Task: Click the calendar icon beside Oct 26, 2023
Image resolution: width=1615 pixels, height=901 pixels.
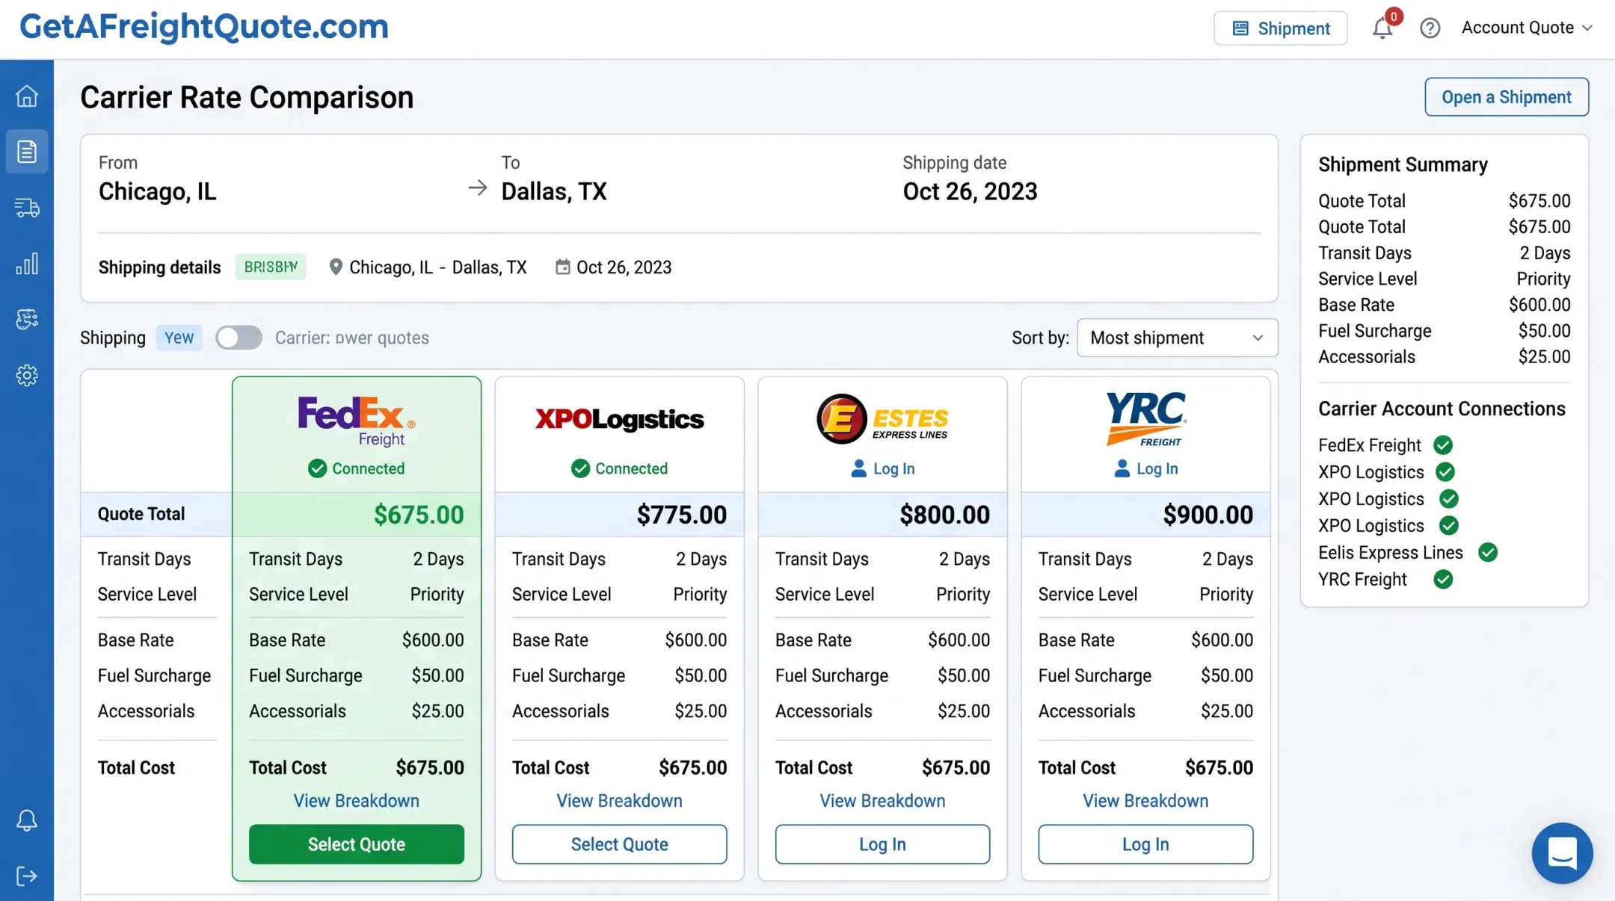Action: click(562, 267)
